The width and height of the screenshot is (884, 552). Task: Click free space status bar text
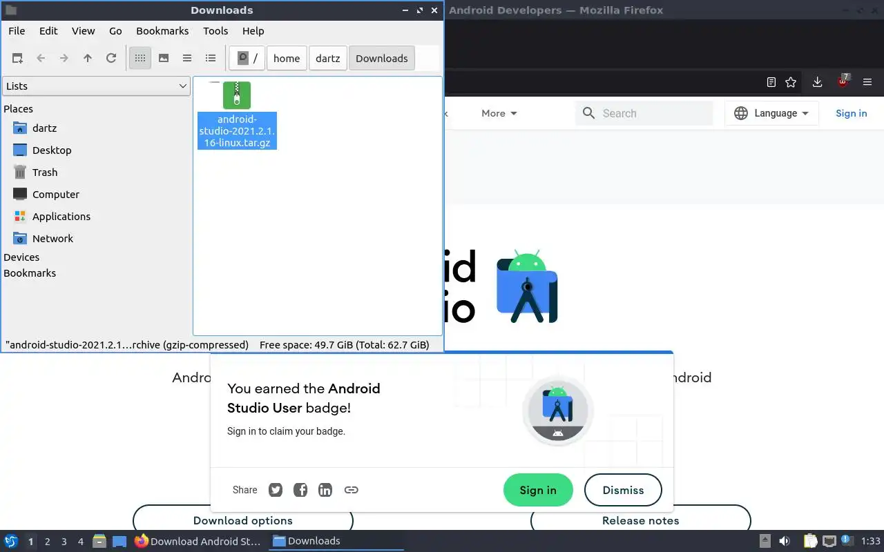click(345, 345)
